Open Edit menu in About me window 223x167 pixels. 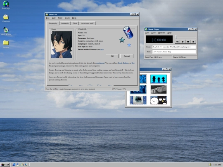53,18
